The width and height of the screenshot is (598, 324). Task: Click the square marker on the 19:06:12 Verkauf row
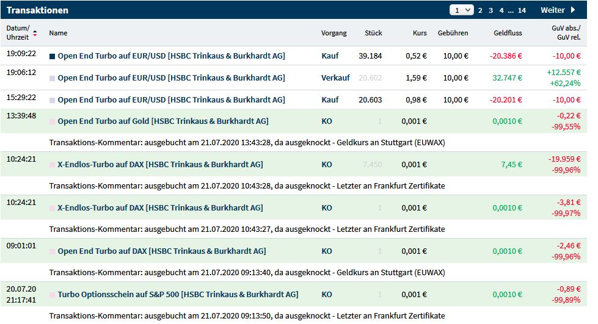(x=52, y=78)
